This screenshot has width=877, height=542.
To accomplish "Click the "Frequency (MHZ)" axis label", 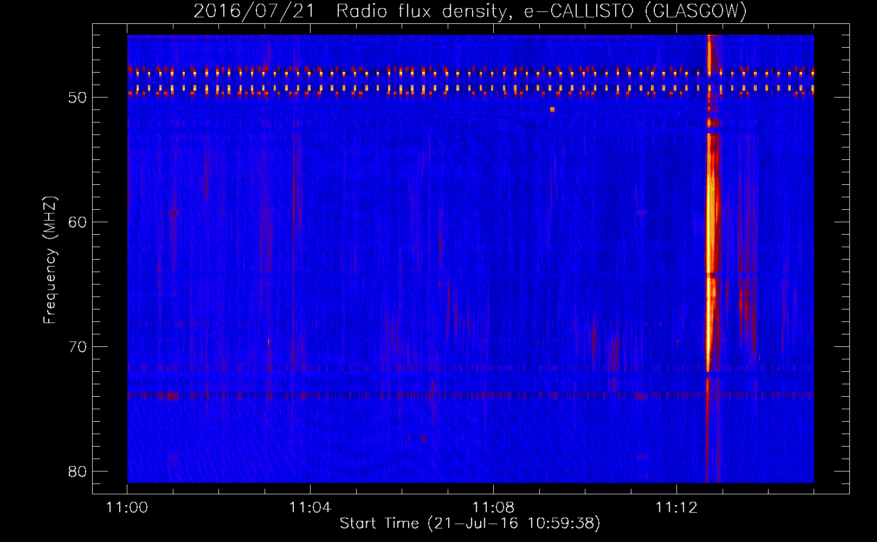I will 50,260.
